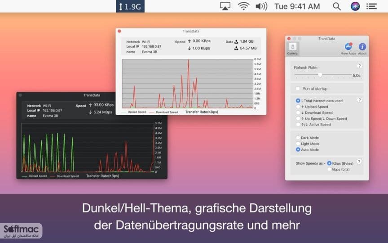Click the 54.57 MB data value
The width and height of the screenshot is (388, 243).
[248, 48]
